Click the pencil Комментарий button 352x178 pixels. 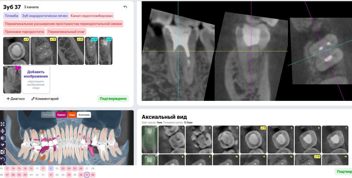point(45,99)
